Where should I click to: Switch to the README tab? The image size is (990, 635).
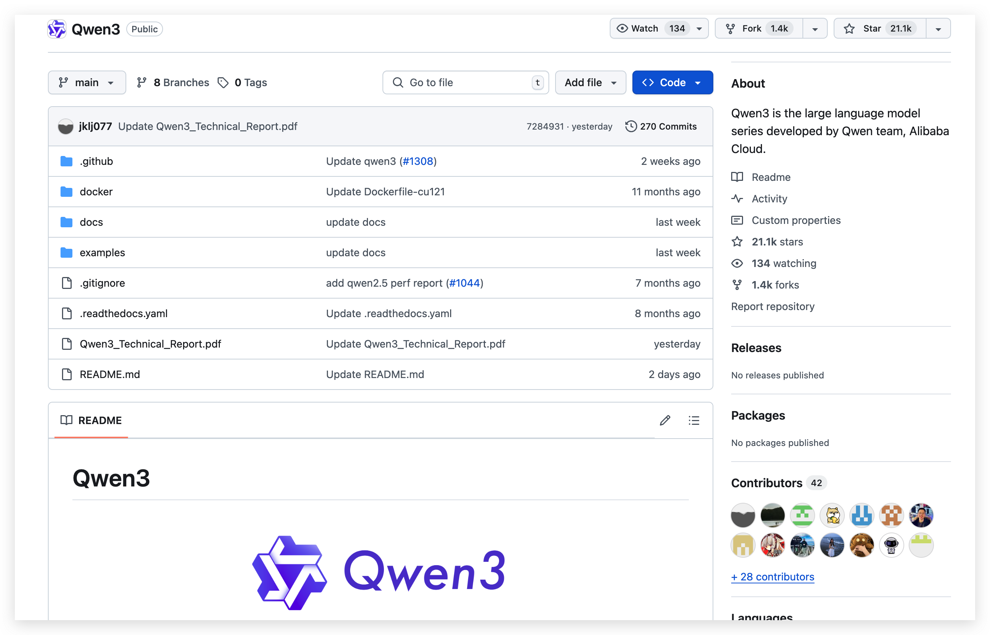click(91, 421)
